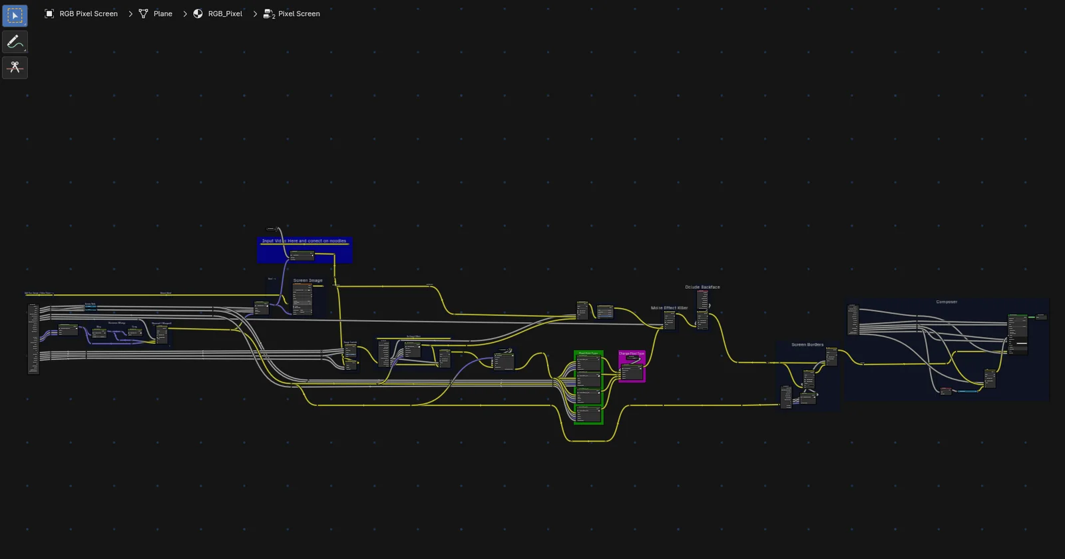Select the tall input node at far left
Image resolution: width=1065 pixels, height=559 pixels.
pyautogui.click(x=33, y=339)
